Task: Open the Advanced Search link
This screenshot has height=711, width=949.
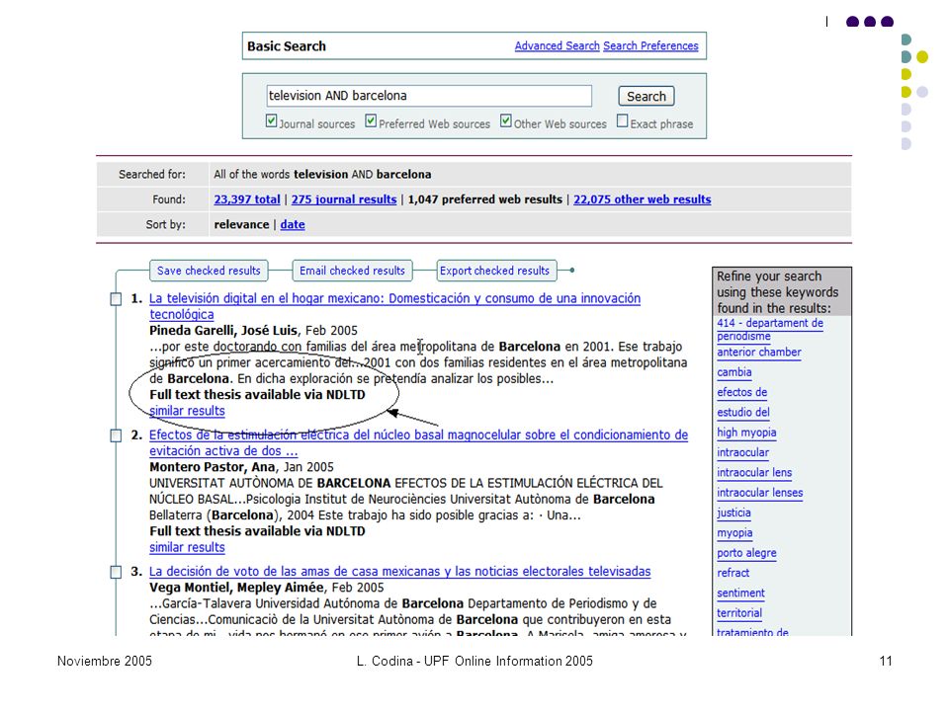Action: [x=557, y=46]
